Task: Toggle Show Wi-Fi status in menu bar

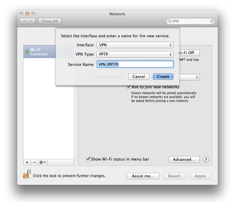Action: coord(88,159)
